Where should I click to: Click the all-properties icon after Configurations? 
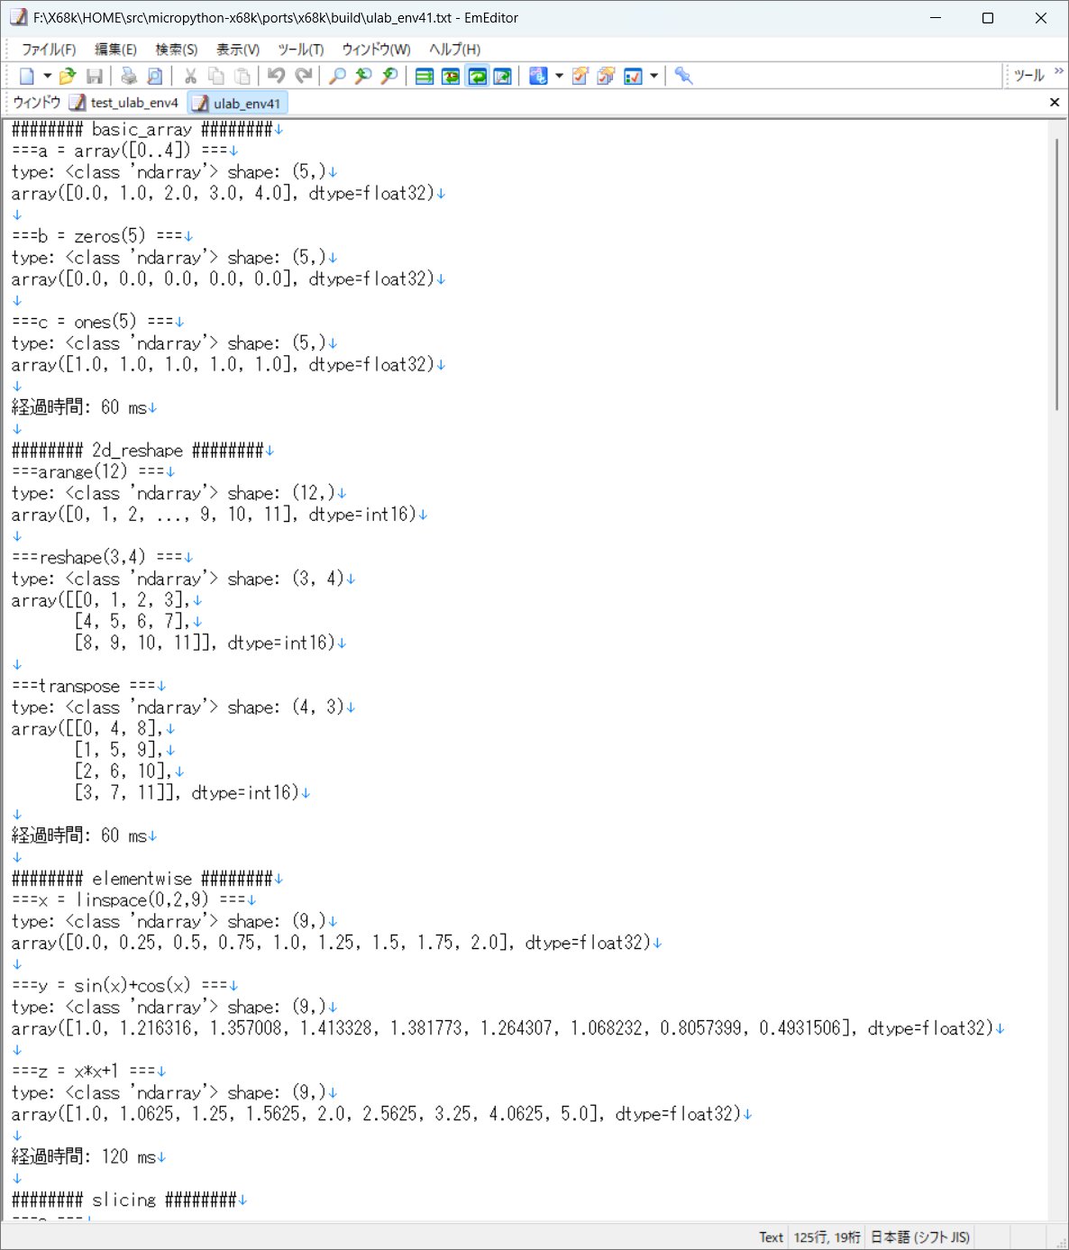coord(607,77)
